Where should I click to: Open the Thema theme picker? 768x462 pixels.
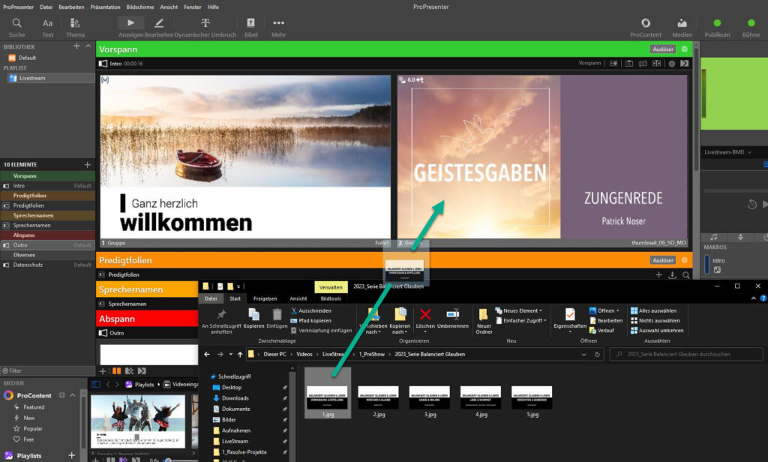75,27
